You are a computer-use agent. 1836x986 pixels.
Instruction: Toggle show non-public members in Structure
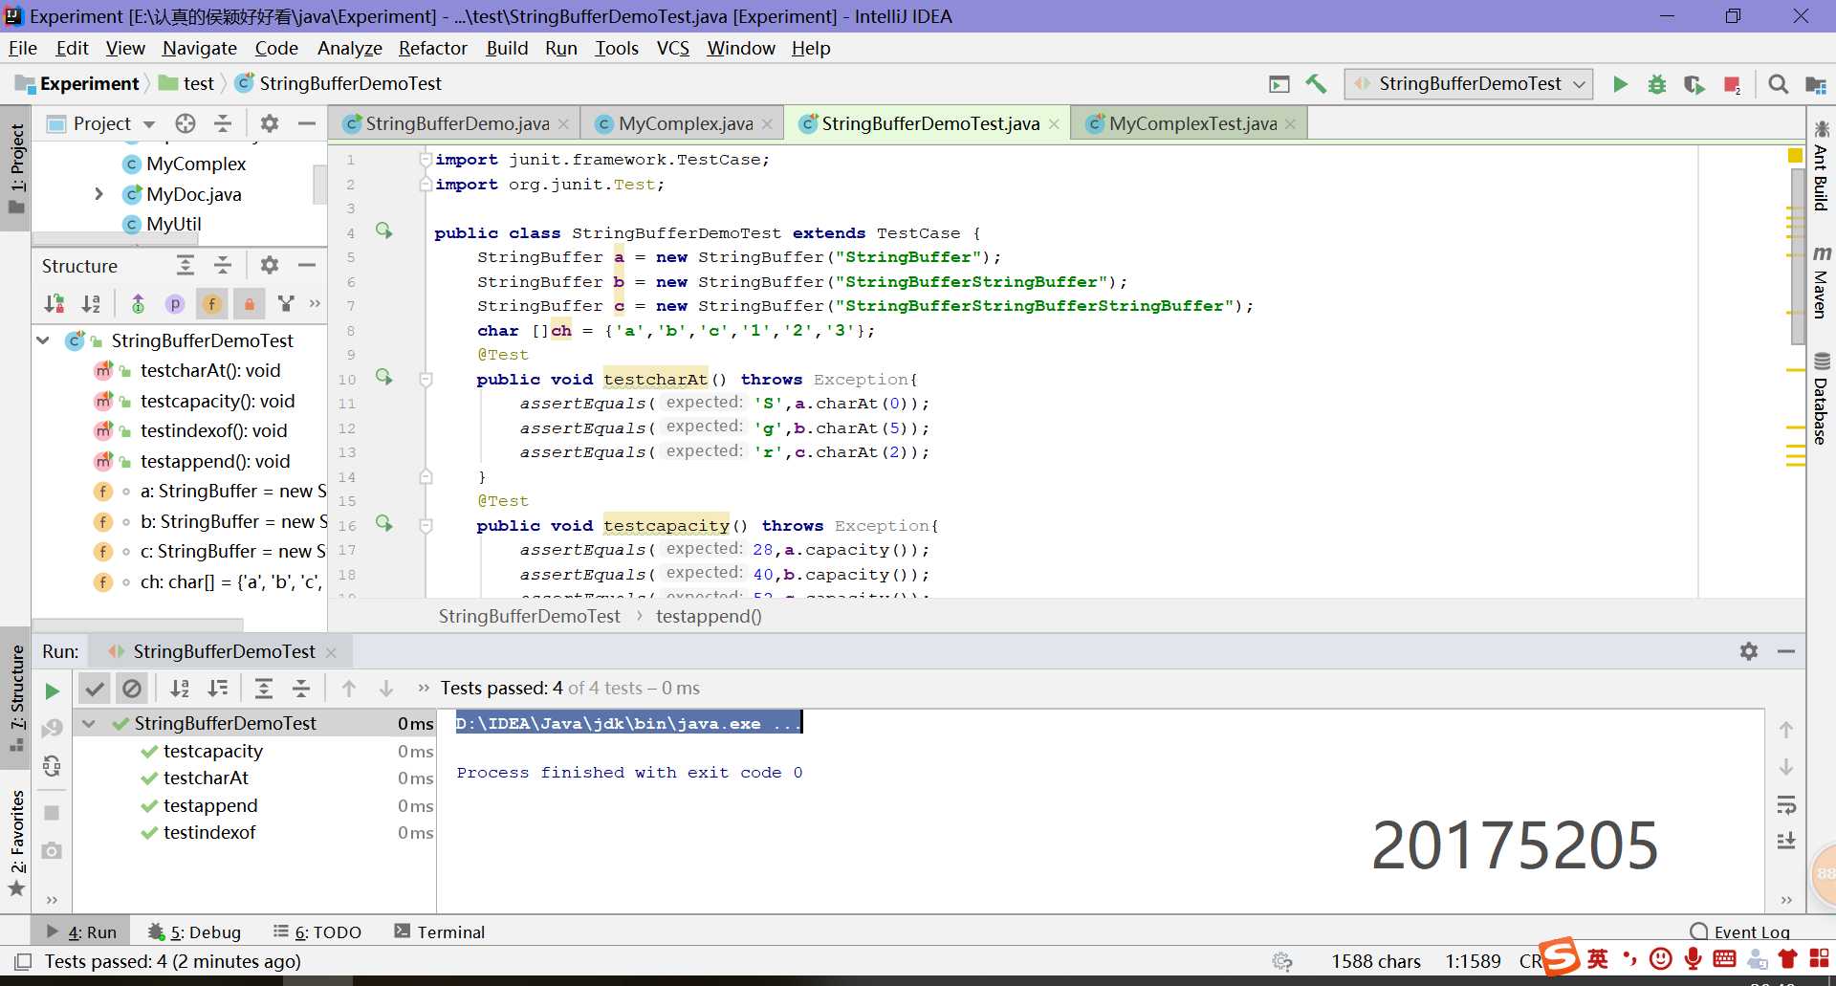(x=249, y=304)
